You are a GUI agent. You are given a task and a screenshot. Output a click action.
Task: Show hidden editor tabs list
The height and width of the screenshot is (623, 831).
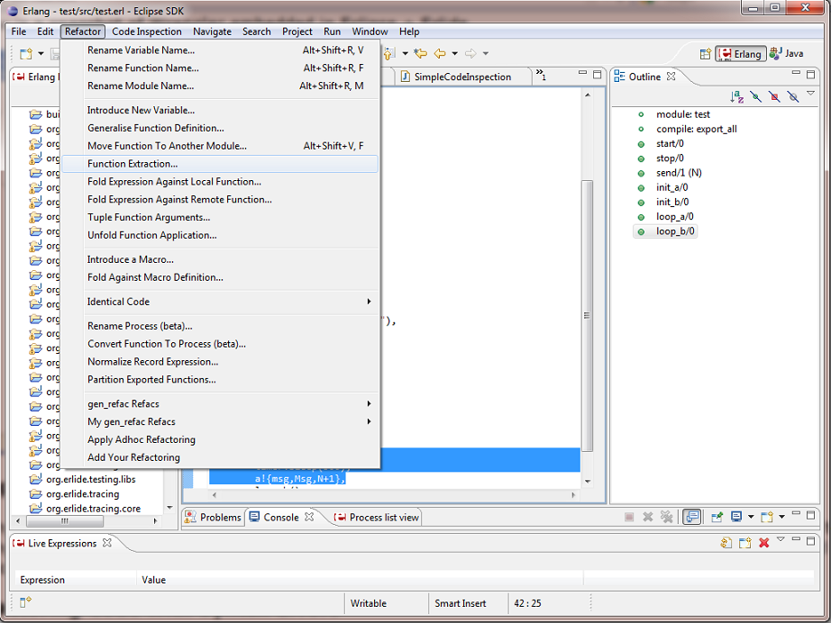pos(541,75)
